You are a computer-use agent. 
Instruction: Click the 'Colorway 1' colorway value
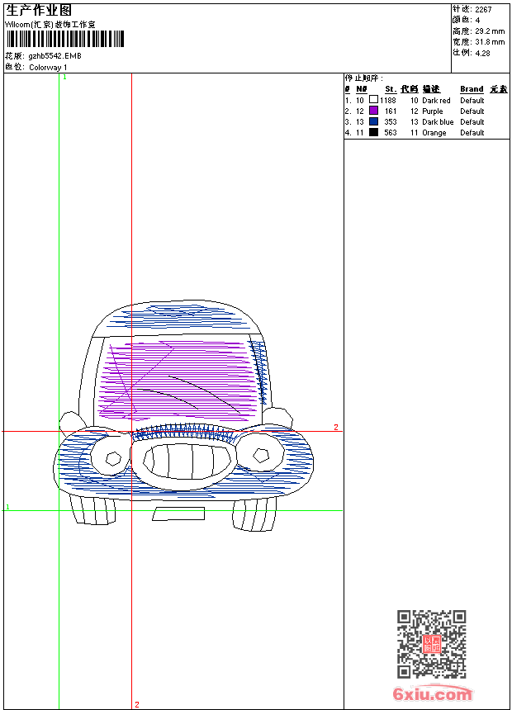click(x=48, y=68)
